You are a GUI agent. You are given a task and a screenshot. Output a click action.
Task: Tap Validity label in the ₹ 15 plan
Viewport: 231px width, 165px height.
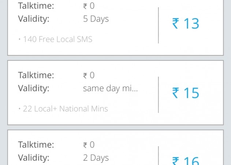click(x=33, y=88)
